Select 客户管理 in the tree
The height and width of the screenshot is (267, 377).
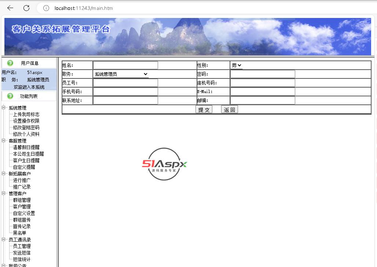(x=22, y=207)
